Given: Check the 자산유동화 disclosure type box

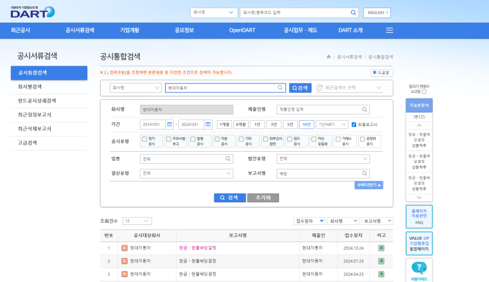Looking at the screenshot, I should pyautogui.click(x=314, y=139).
